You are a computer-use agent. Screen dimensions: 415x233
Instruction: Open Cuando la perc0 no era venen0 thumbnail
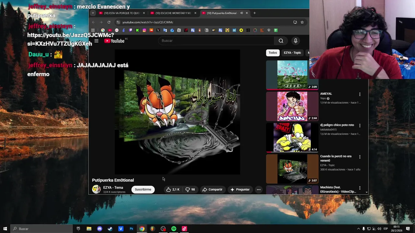coord(292,169)
